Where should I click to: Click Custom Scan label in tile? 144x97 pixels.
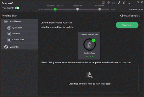89,53
